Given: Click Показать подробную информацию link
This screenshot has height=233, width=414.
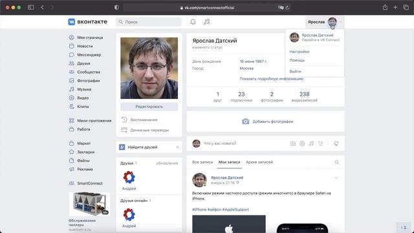Looking at the screenshot, I should tap(272, 79).
